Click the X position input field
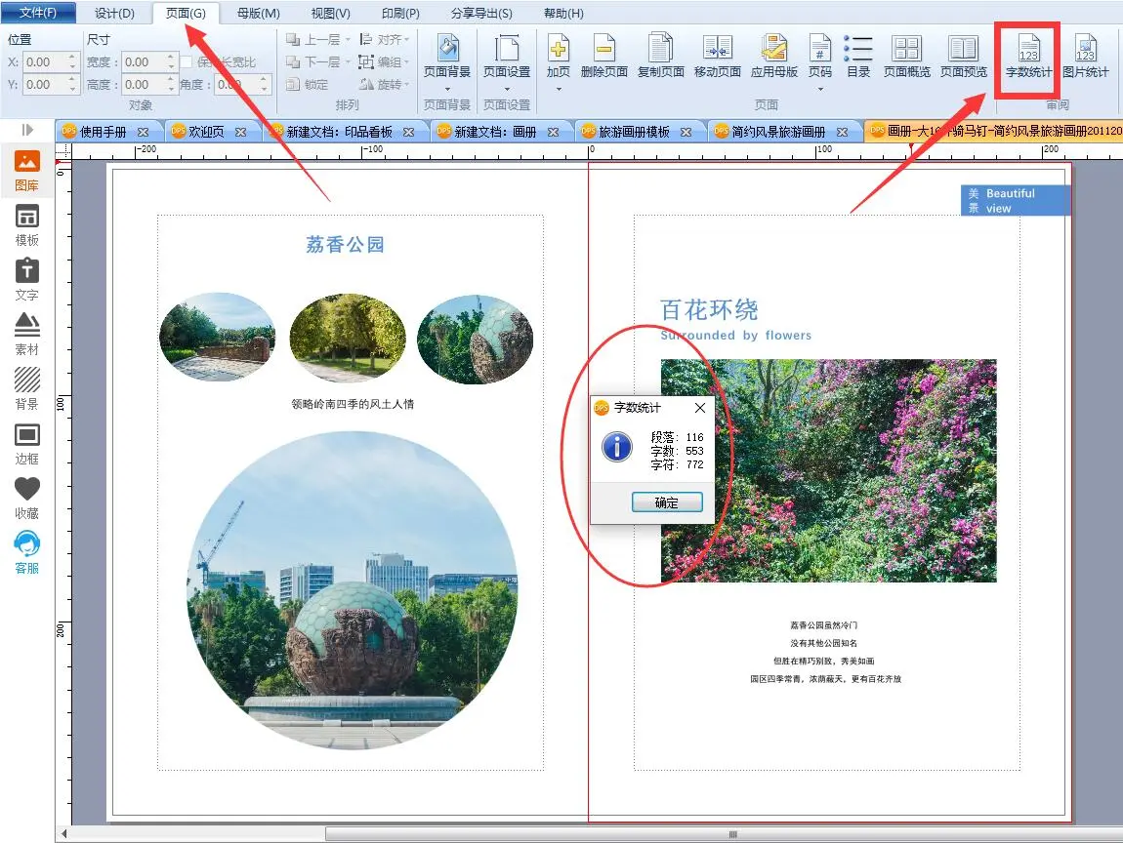The height and width of the screenshot is (843, 1123). (44, 62)
